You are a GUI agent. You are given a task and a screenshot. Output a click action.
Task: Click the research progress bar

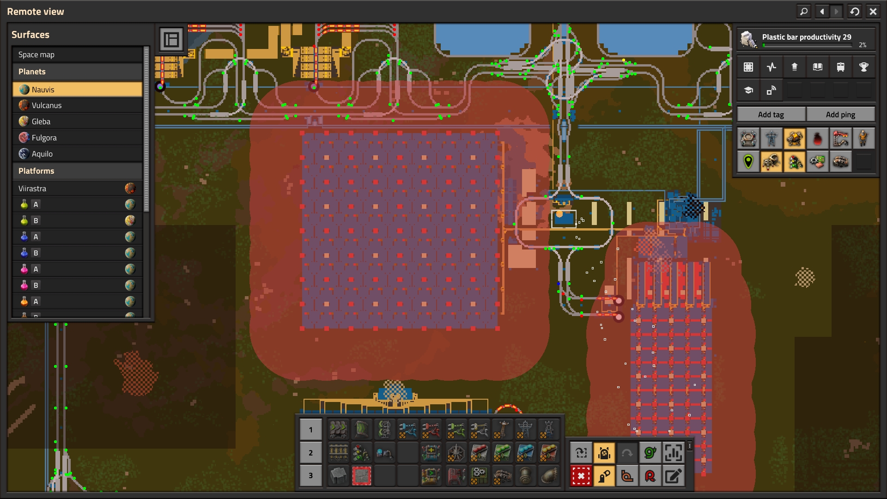point(807,45)
